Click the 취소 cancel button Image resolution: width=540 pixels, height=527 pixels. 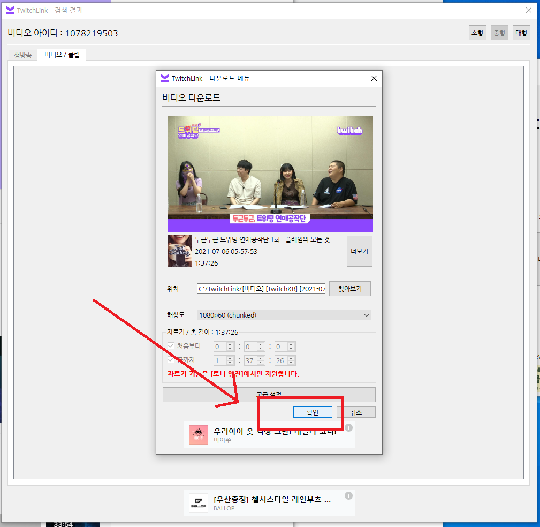[x=356, y=412]
